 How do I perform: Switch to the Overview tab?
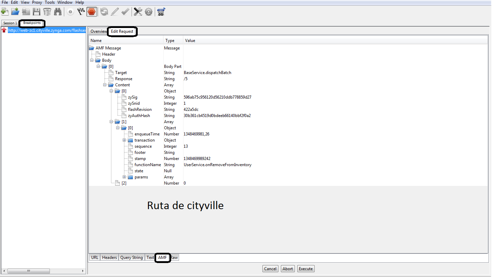pos(98,31)
